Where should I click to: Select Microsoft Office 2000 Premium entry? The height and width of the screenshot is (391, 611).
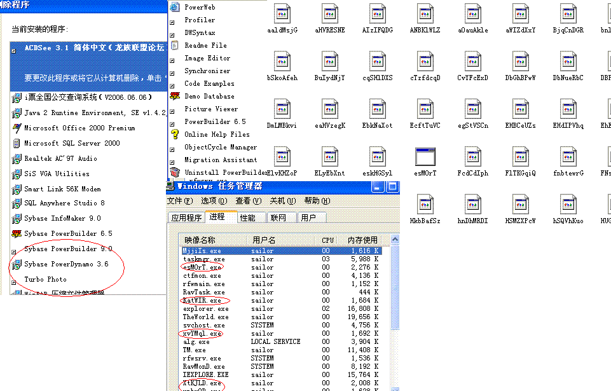click(88, 128)
